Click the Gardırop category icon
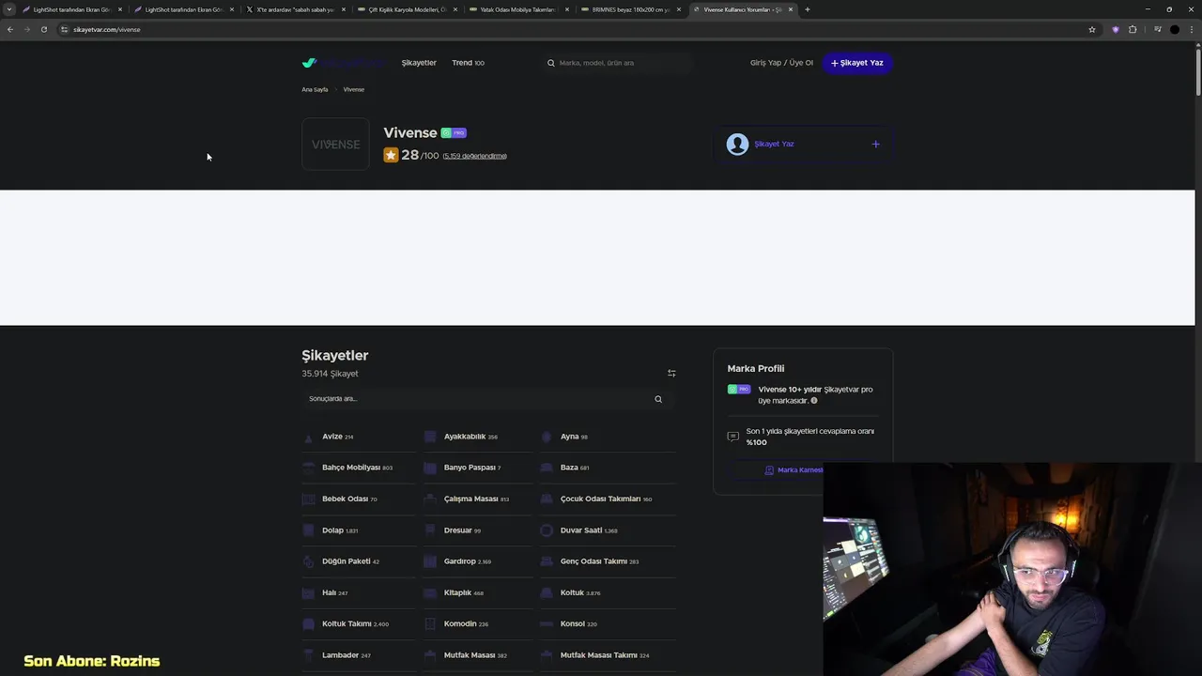The height and width of the screenshot is (676, 1202). coord(430,561)
